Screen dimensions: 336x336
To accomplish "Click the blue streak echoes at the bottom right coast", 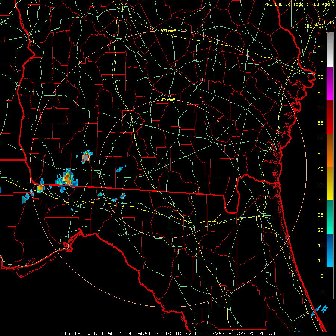I will [x=319, y=311].
